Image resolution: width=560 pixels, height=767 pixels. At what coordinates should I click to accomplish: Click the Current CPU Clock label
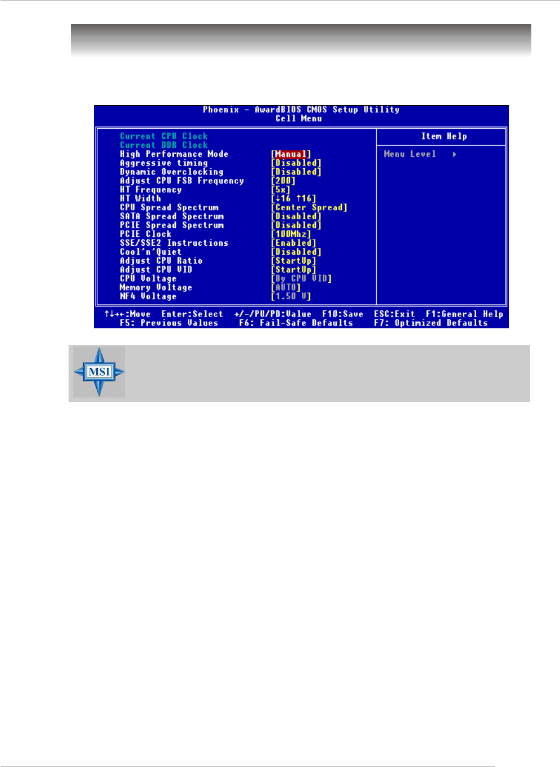[x=164, y=136]
